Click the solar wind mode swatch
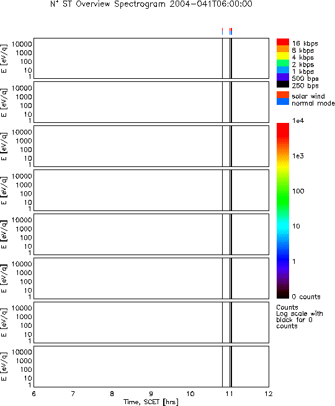This screenshot has height=406, width=335. (283, 94)
